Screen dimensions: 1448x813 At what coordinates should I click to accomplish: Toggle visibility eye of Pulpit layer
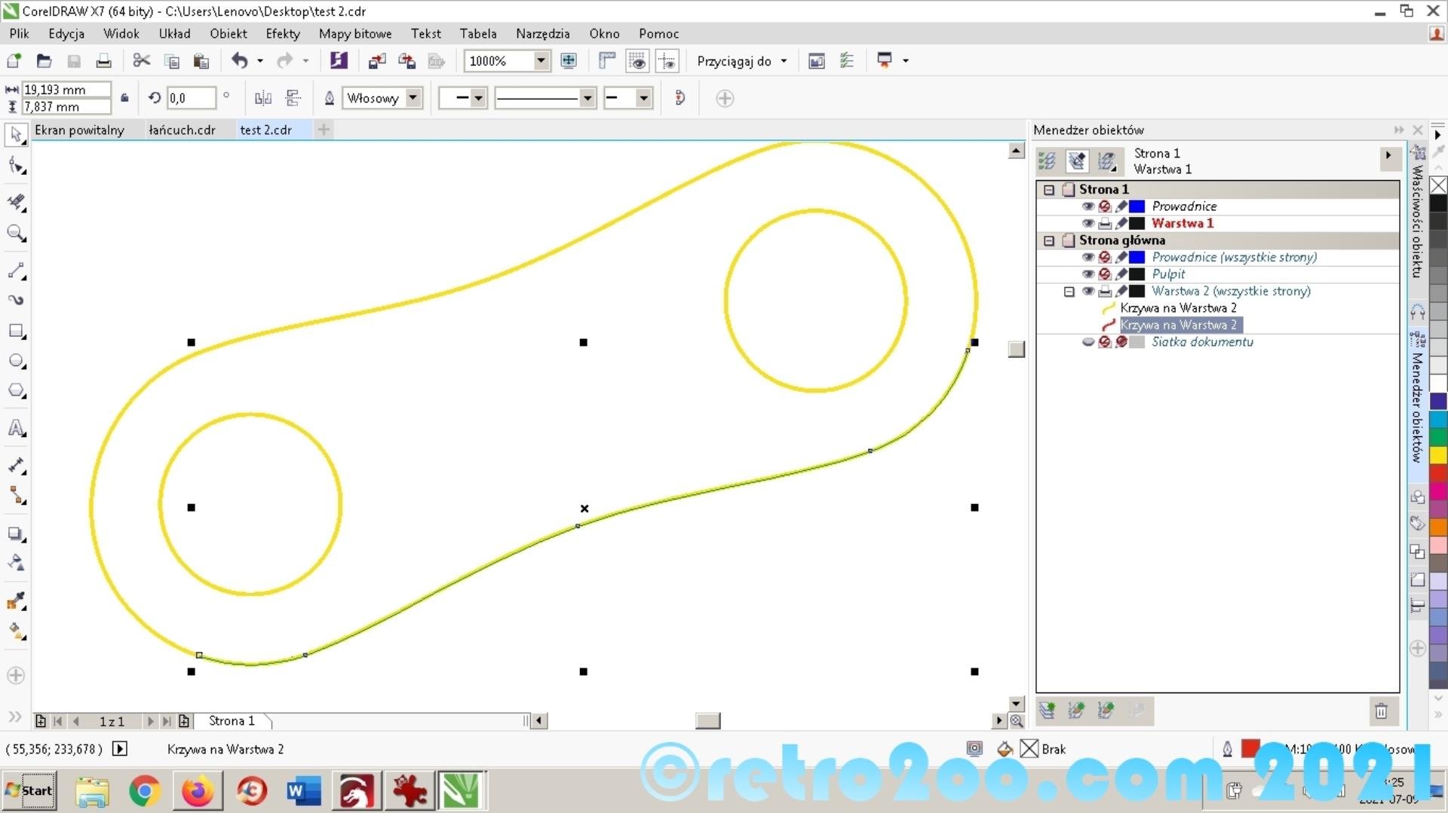click(1088, 274)
